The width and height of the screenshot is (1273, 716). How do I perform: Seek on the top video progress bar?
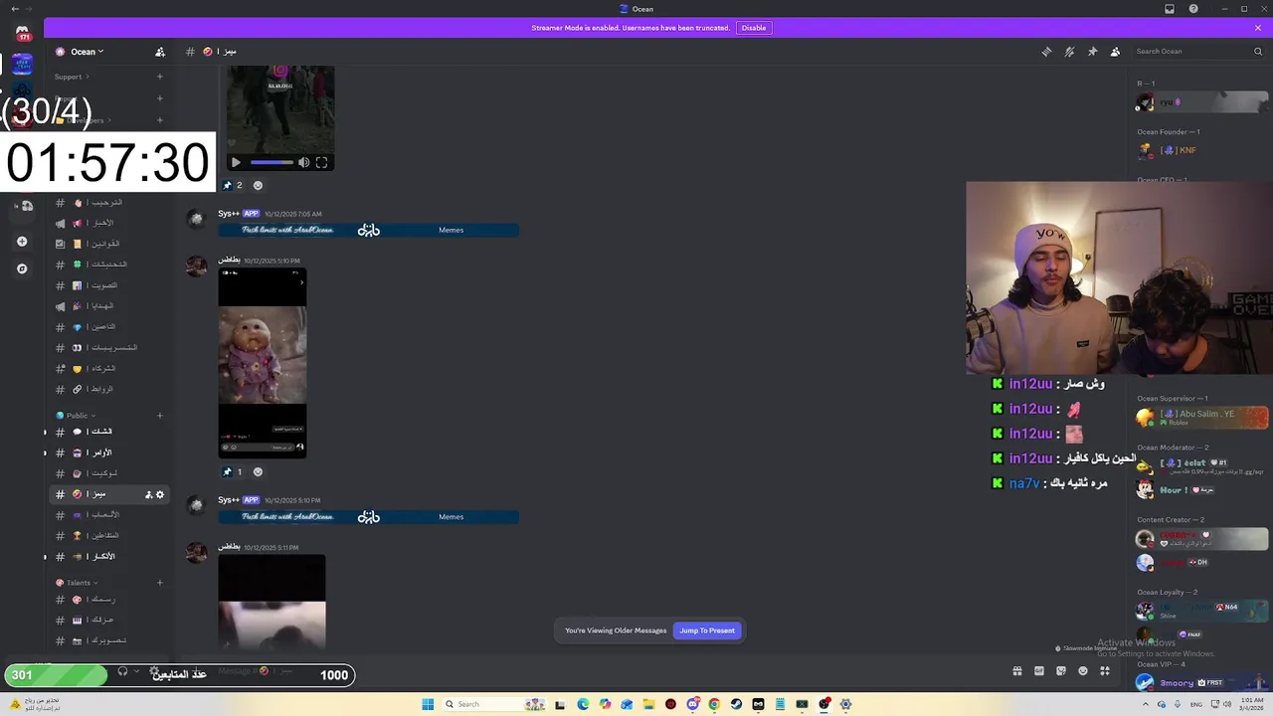(272, 163)
